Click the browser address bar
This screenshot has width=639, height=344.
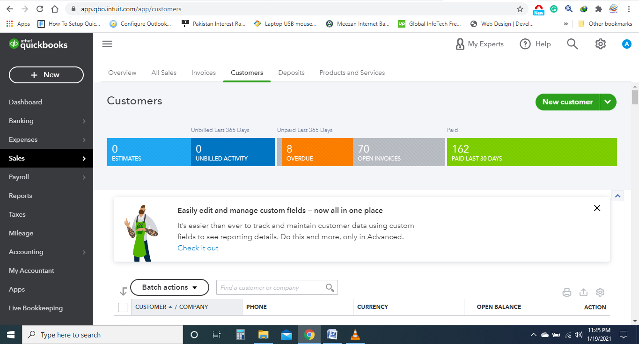pyautogui.click(x=297, y=9)
